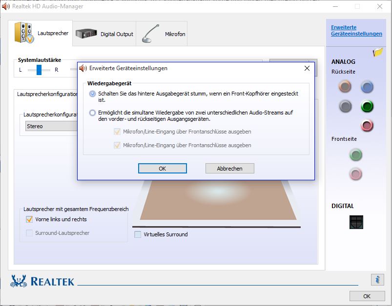Click the information icon button

coord(377,280)
